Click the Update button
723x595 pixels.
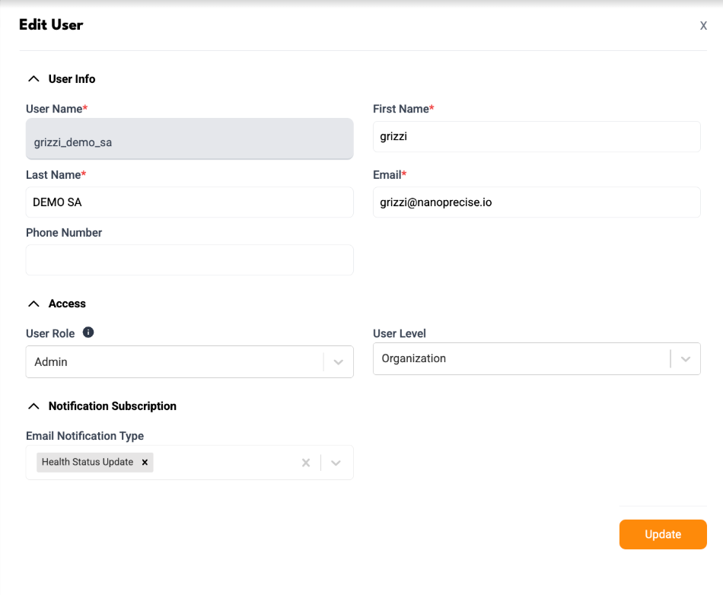point(663,534)
